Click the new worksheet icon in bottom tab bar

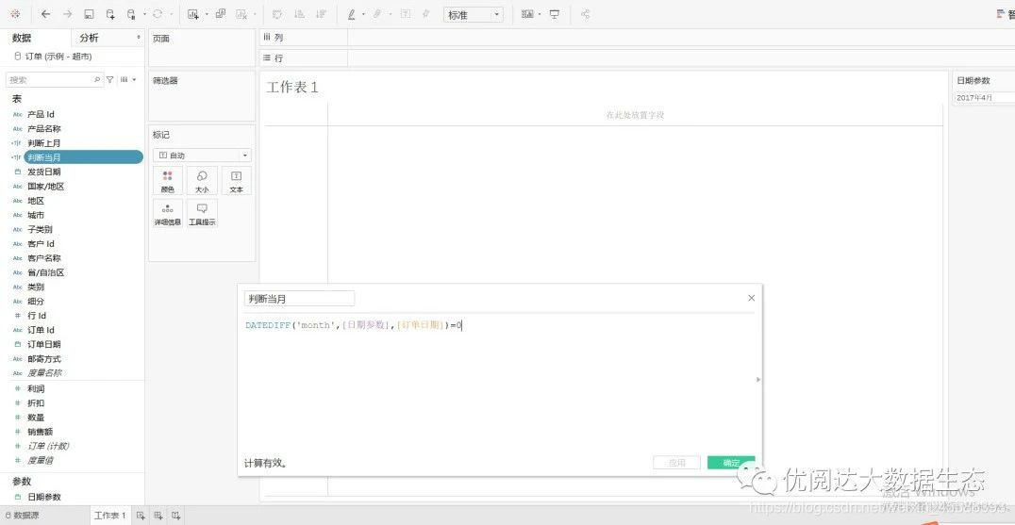140,516
